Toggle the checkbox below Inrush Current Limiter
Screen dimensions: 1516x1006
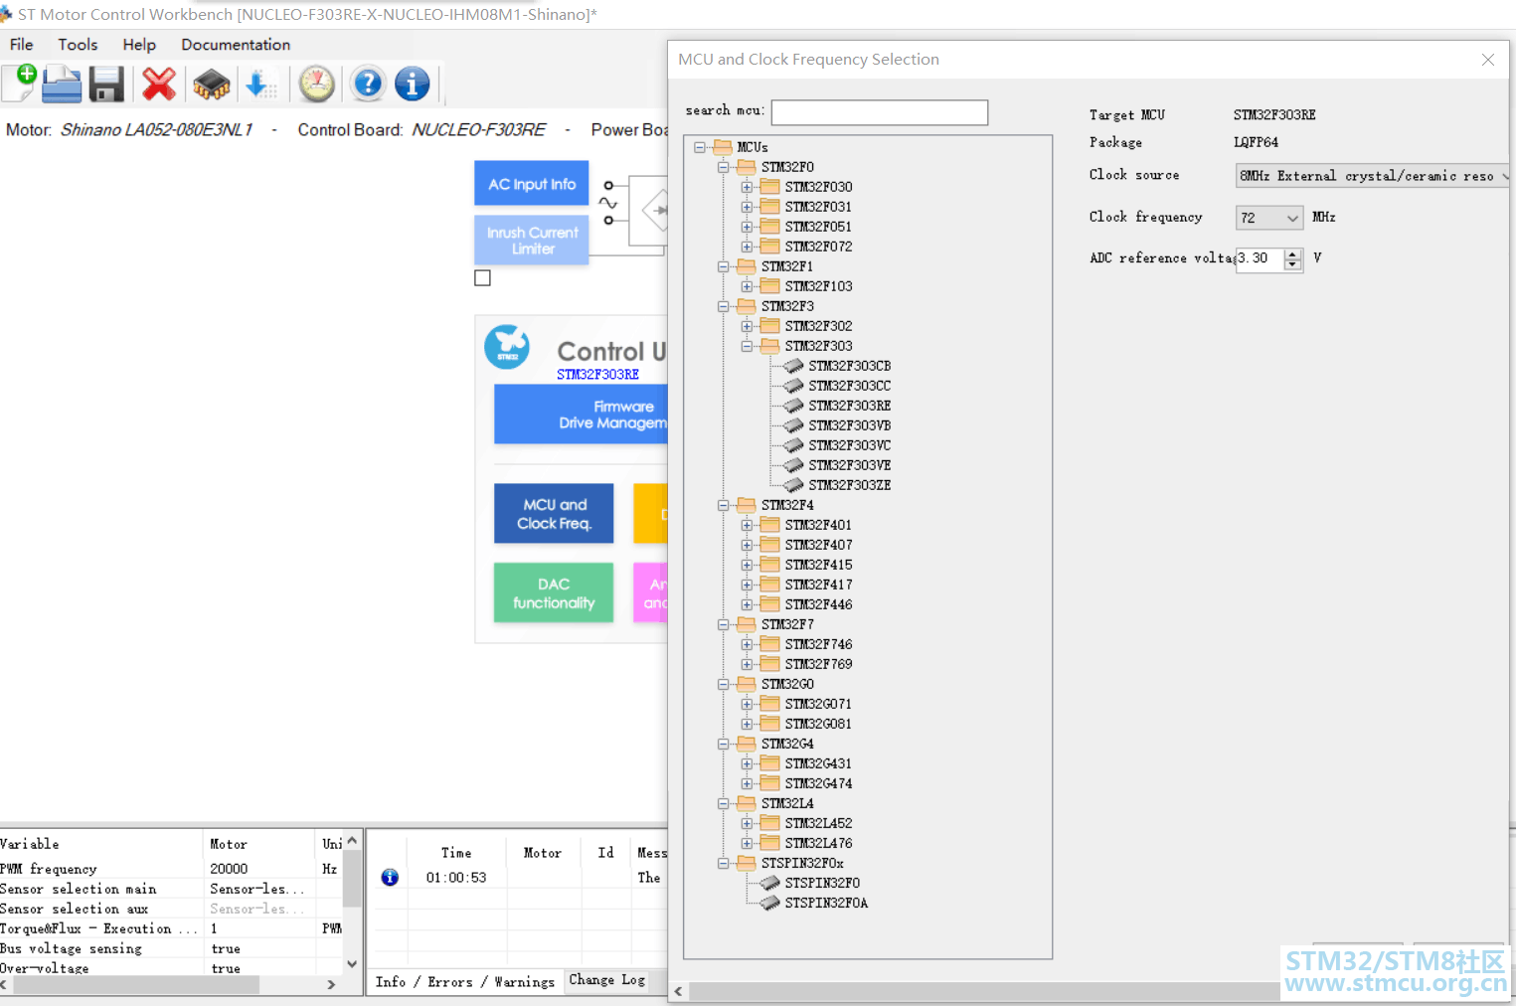click(483, 278)
